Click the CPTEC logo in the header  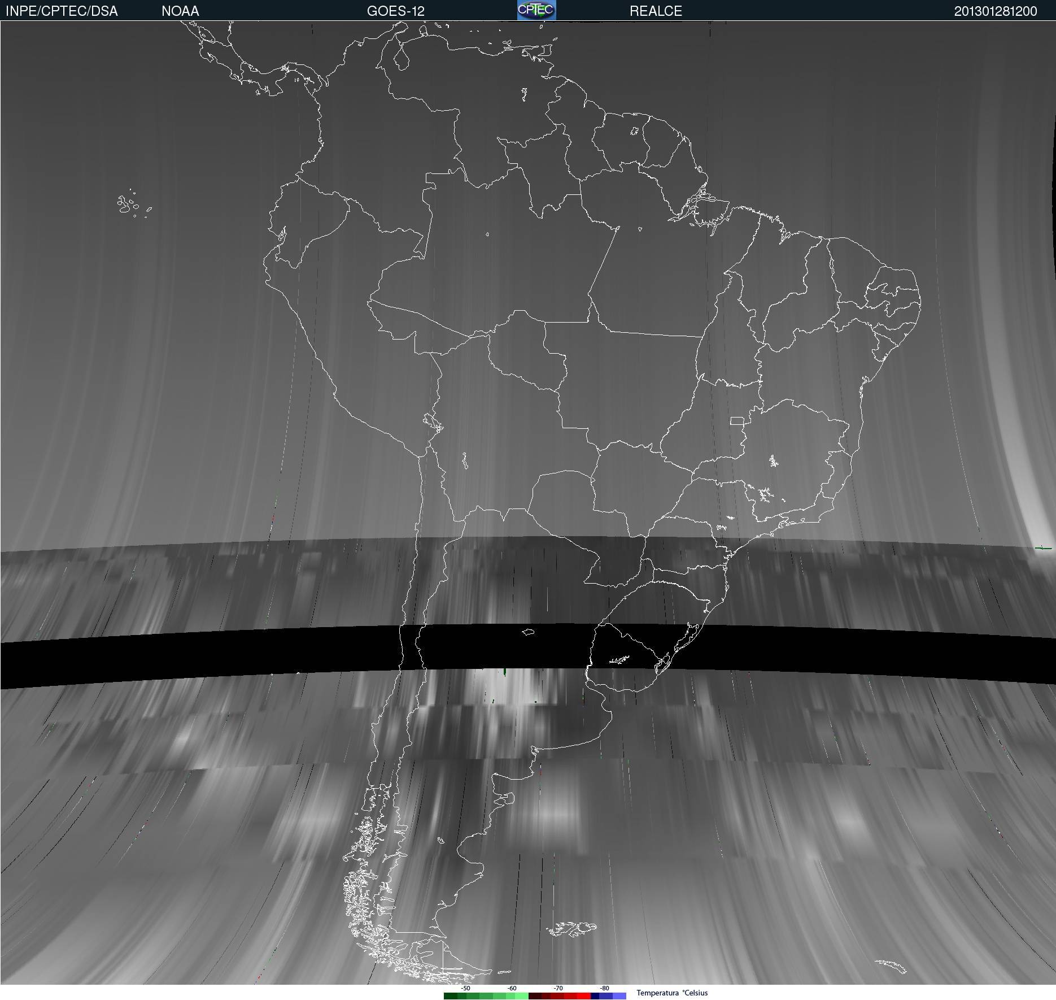[536, 10]
